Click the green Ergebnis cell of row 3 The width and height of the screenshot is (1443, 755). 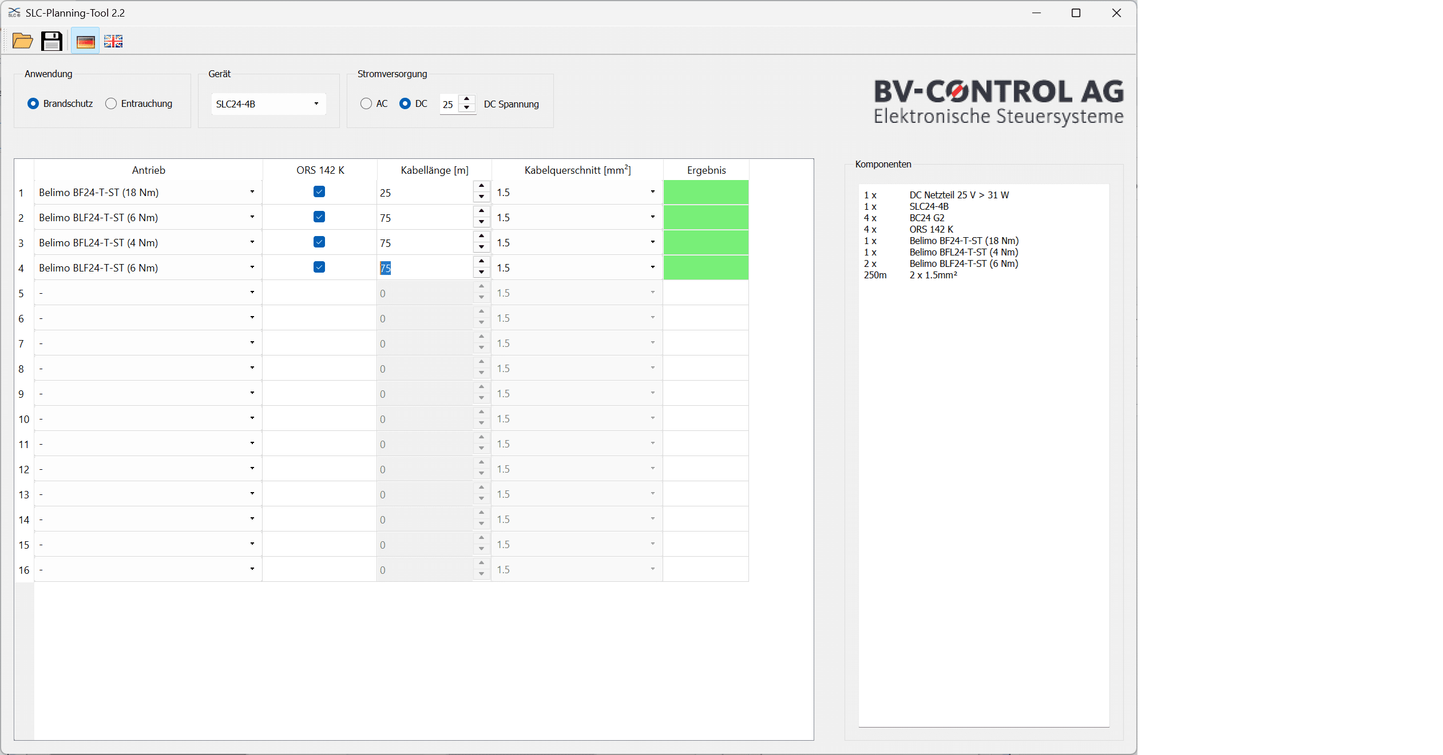tap(706, 242)
